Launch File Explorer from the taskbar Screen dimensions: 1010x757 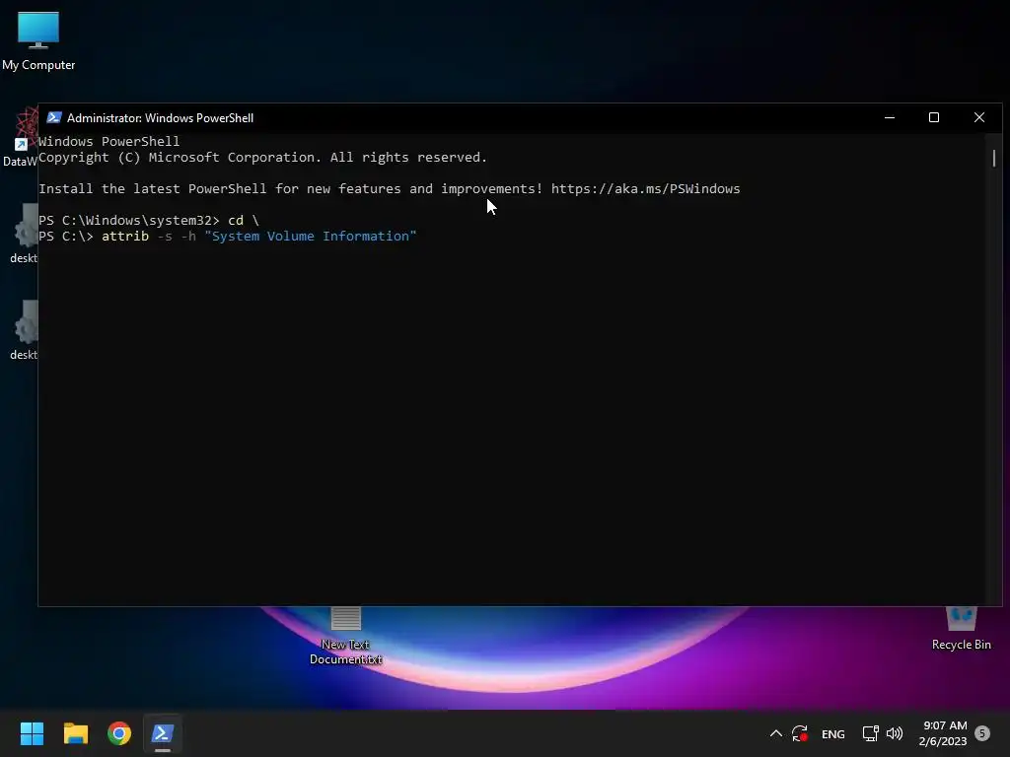75,733
